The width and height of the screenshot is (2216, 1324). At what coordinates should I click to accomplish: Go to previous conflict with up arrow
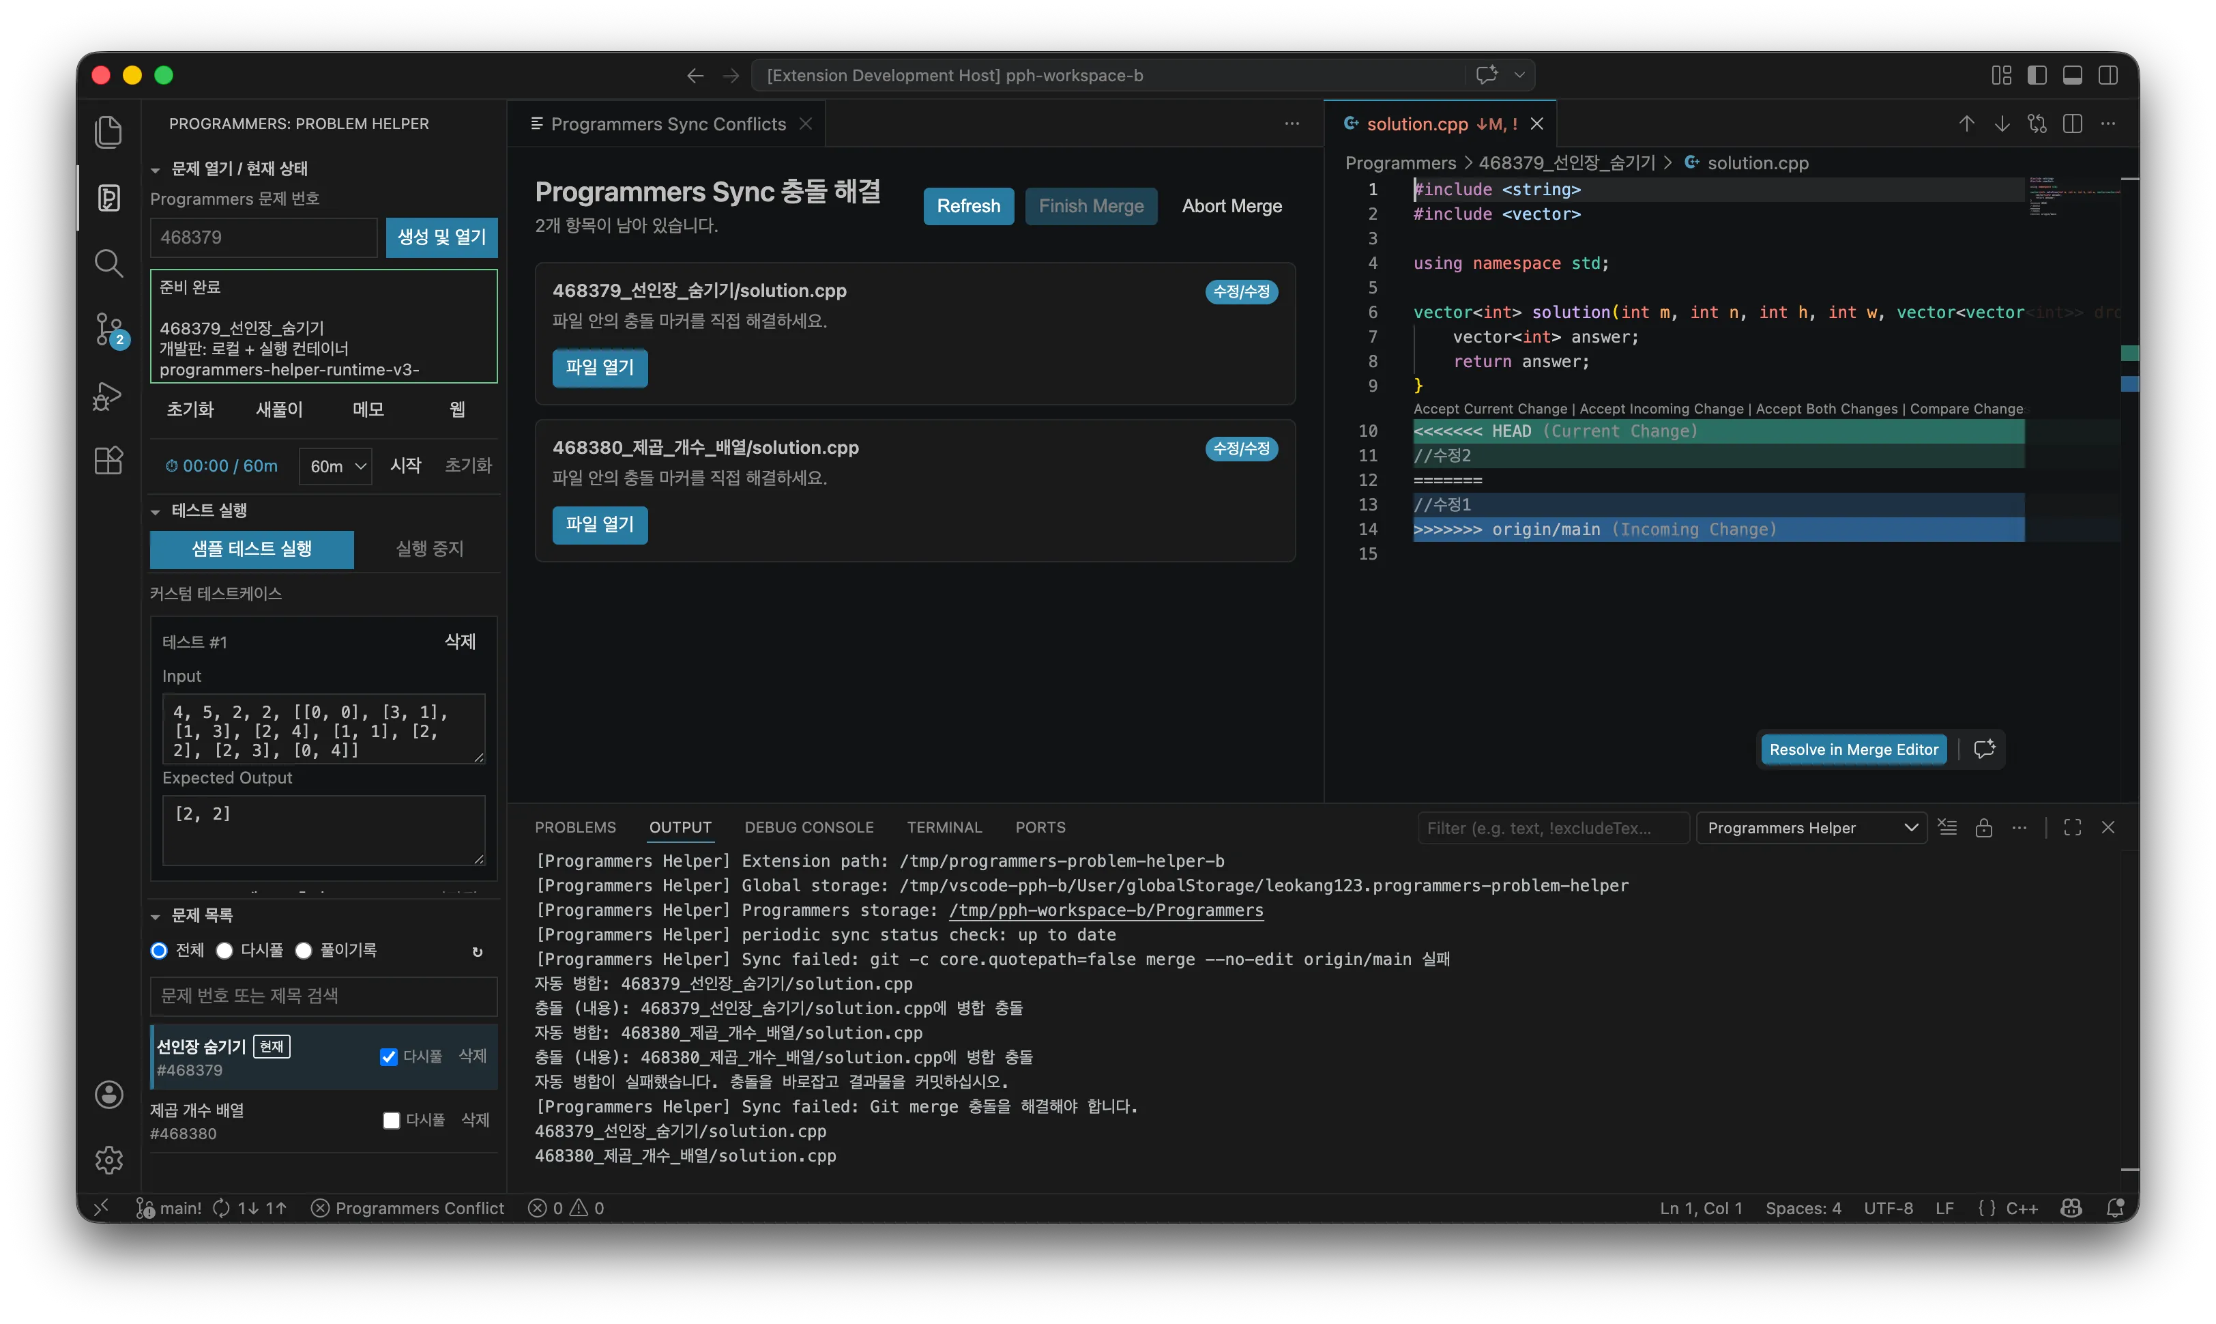[x=1966, y=124]
